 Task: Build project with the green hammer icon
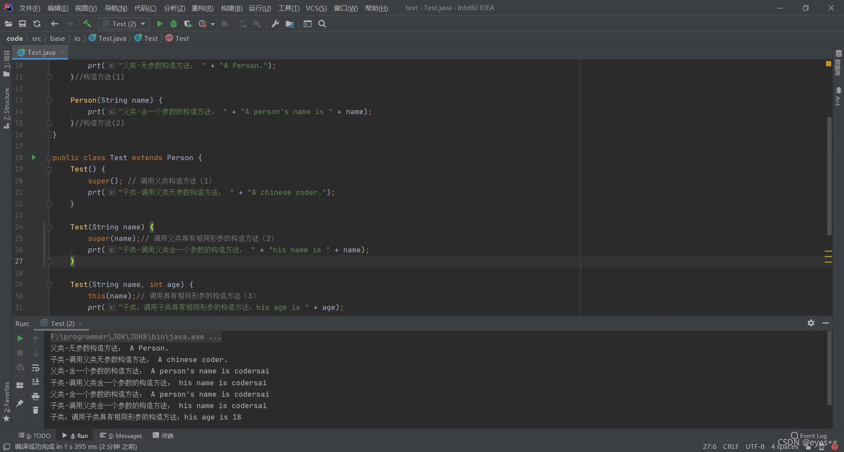pyautogui.click(x=87, y=24)
